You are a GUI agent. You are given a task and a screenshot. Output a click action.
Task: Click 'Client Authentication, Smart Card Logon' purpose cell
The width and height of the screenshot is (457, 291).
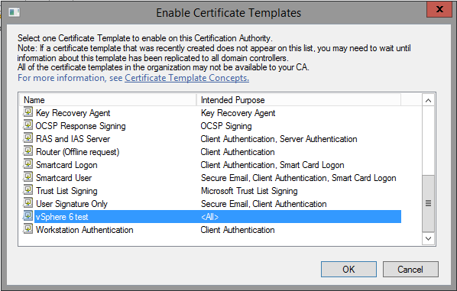click(x=272, y=165)
